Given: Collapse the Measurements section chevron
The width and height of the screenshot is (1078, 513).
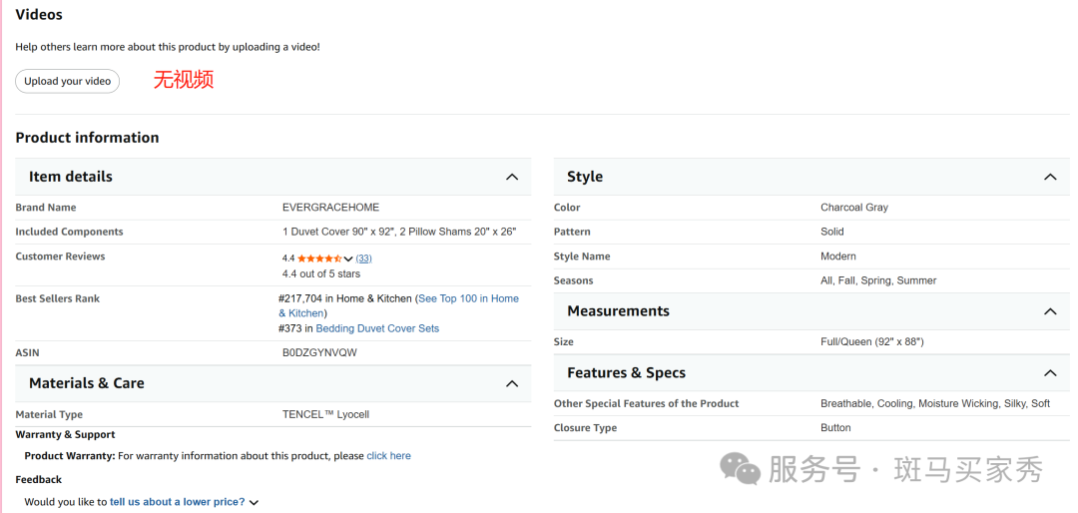Looking at the screenshot, I should coord(1050,311).
